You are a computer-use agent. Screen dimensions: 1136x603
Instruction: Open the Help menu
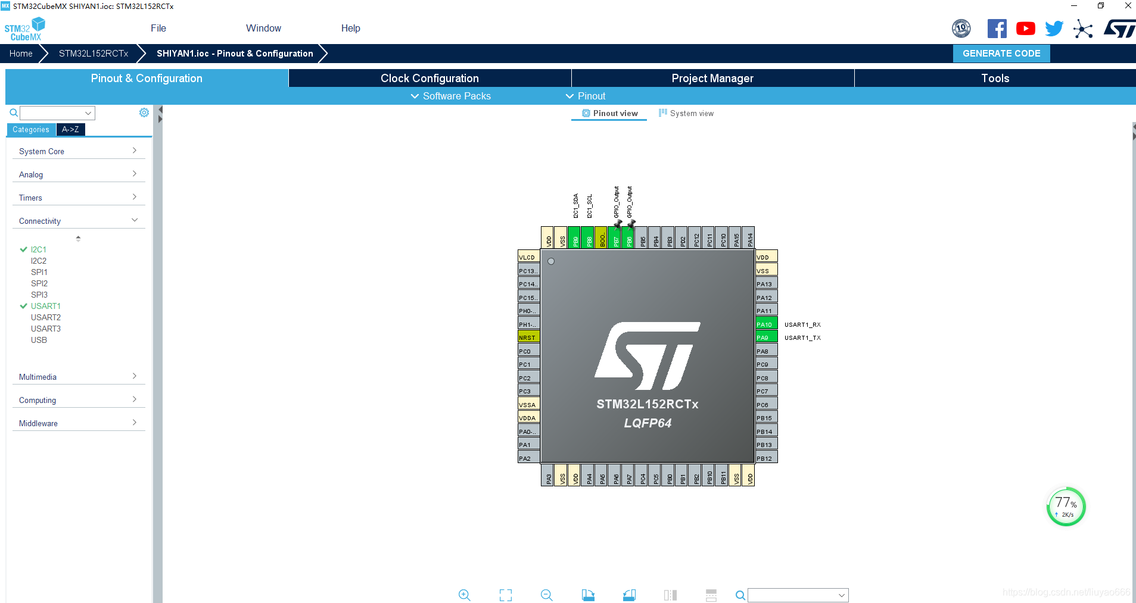coord(350,28)
